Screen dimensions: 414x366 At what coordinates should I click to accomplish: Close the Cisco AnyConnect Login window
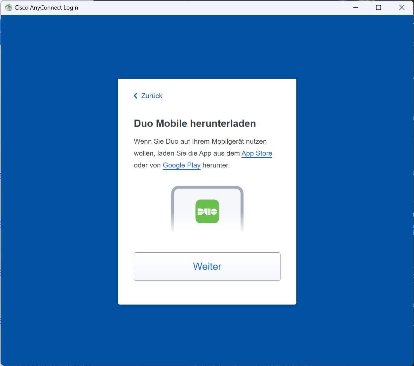pyautogui.click(x=402, y=7)
